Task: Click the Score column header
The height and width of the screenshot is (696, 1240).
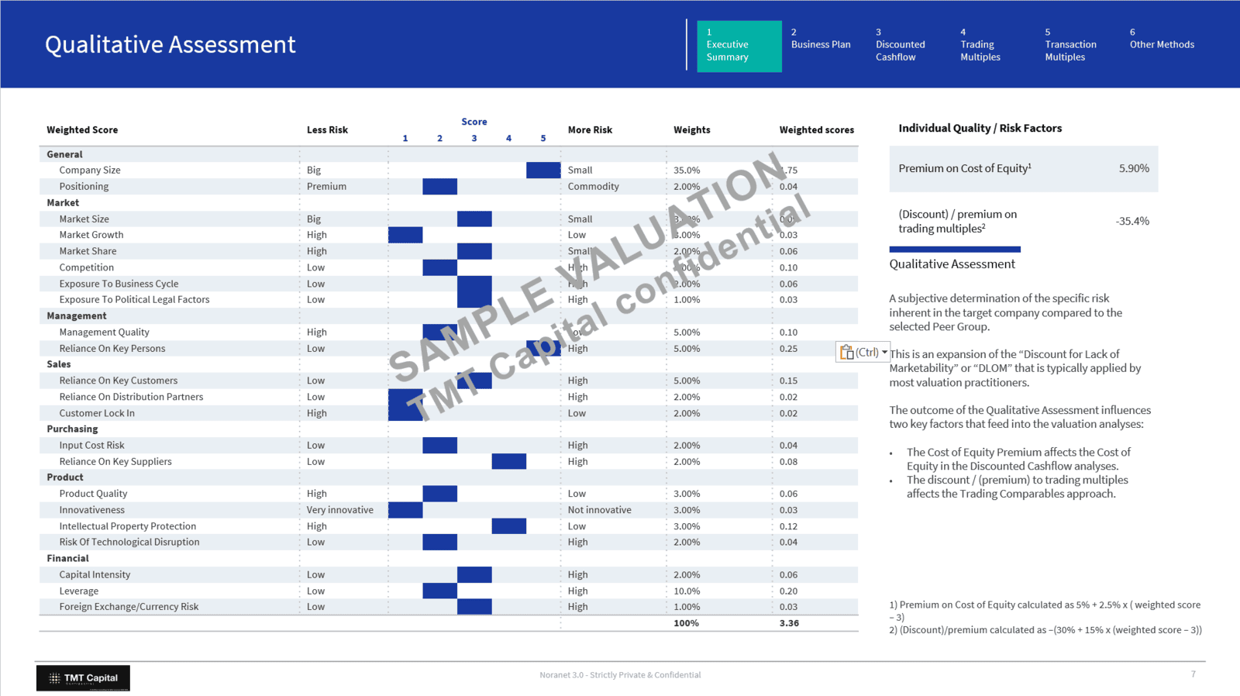Action: point(474,122)
